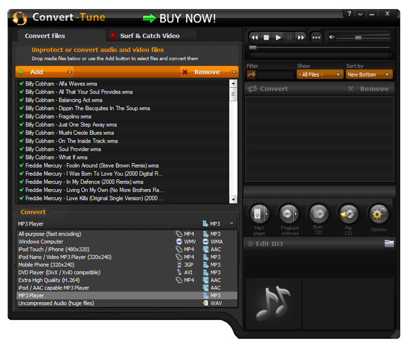405x346 pixels.
Task: Uncheck Billy Cobham - All That Your Soul Provides.wma
Action: [22, 91]
